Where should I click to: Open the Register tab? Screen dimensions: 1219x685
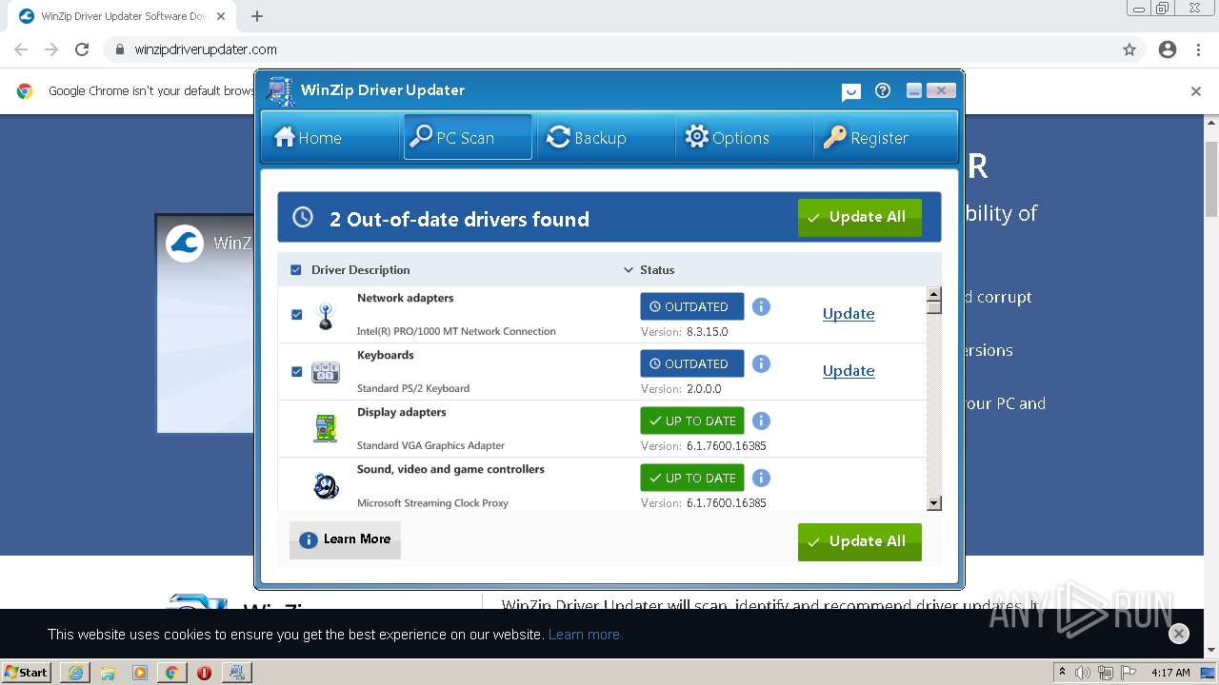[884, 138]
